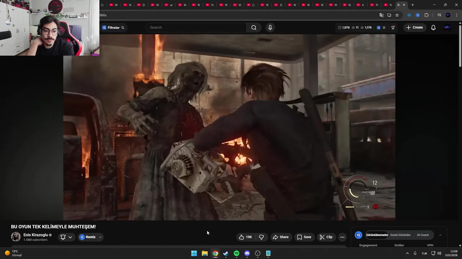This screenshot has height=259, width=462.
Task: Expand the subscription notification bell dropdown
Action: (66, 237)
